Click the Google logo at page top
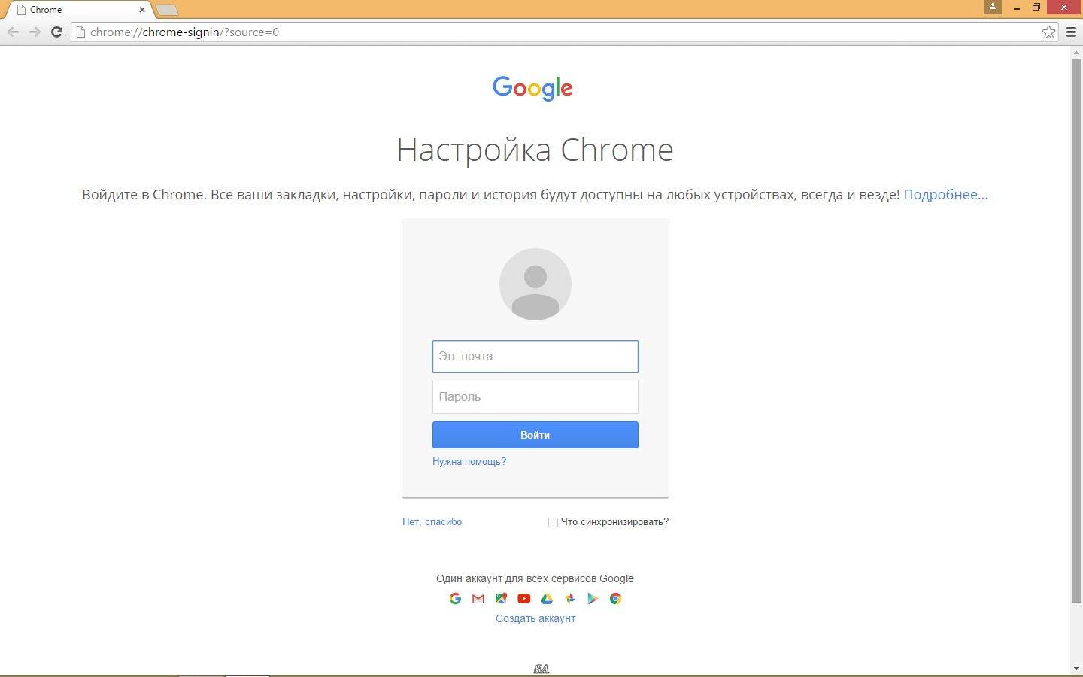 tap(532, 88)
